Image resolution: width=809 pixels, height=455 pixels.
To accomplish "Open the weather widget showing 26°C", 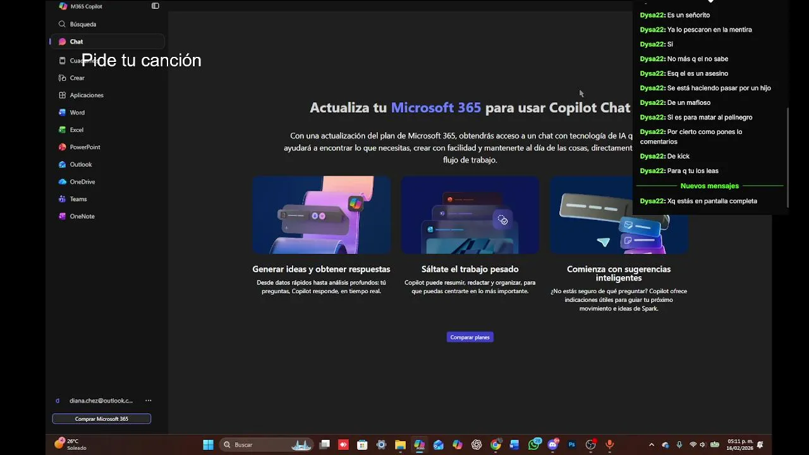I will point(71,444).
